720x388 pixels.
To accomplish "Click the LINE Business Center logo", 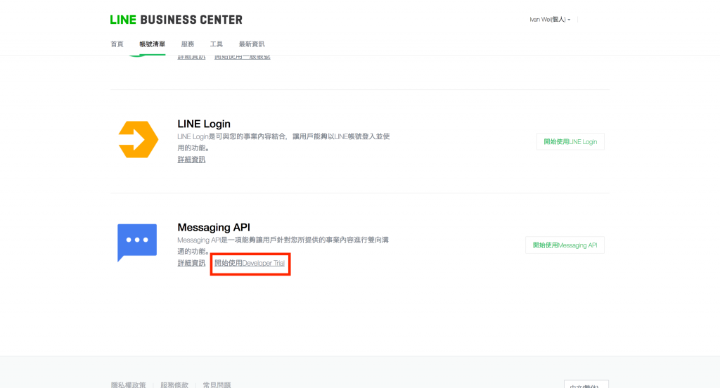I will [176, 20].
